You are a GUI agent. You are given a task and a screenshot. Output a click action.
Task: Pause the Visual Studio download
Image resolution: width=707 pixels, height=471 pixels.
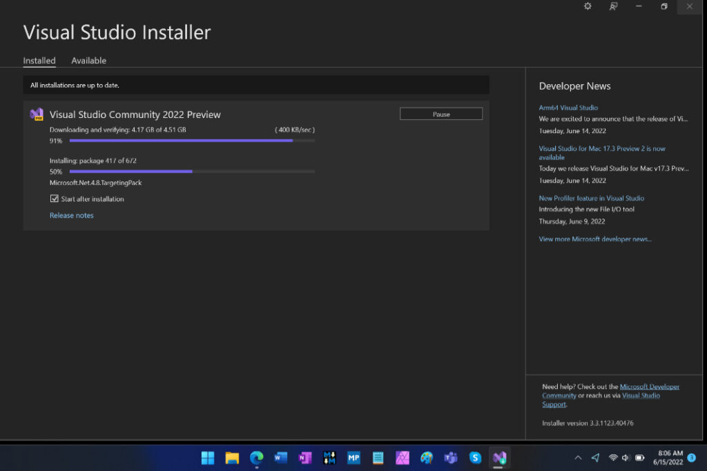click(440, 113)
